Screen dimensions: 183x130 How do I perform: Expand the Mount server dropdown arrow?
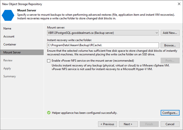157,33
